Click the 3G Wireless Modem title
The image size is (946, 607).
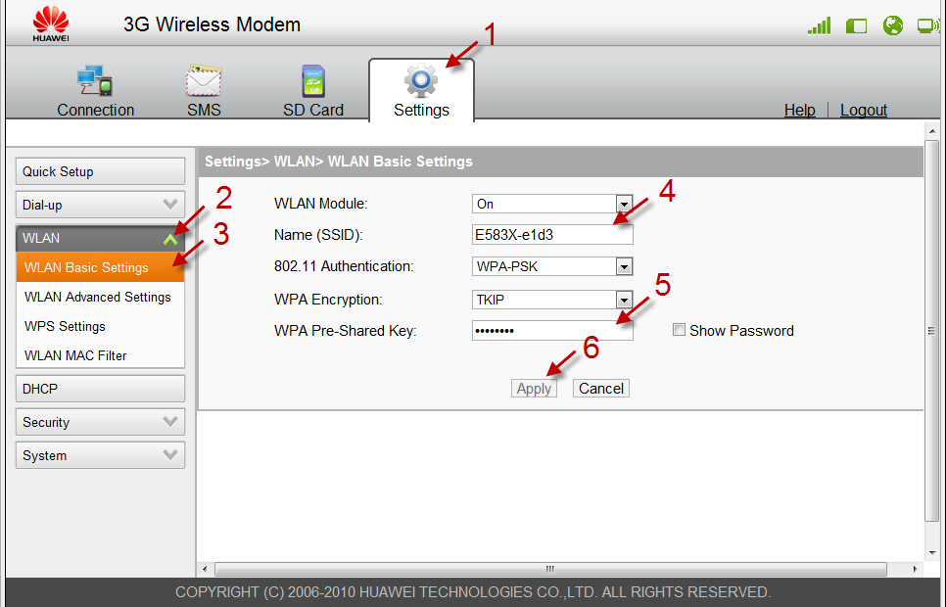[212, 24]
